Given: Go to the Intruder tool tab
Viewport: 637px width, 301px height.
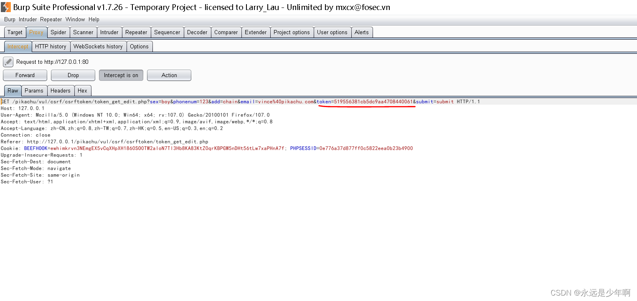Looking at the screenshot, I should pyautogui.click(x=109, y=32).
